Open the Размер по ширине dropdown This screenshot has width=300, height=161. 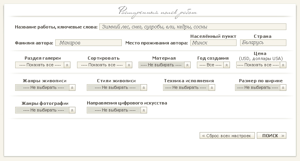pos(261,88)
